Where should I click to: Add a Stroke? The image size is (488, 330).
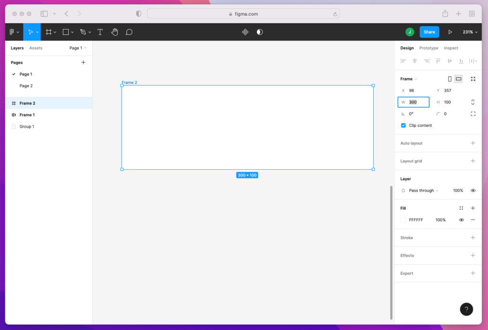coord(473,238)
